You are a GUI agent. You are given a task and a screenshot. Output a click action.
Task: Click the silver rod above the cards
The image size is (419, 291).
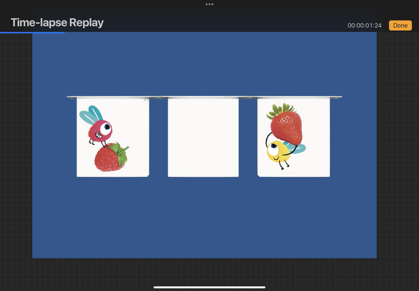(204, 97)
